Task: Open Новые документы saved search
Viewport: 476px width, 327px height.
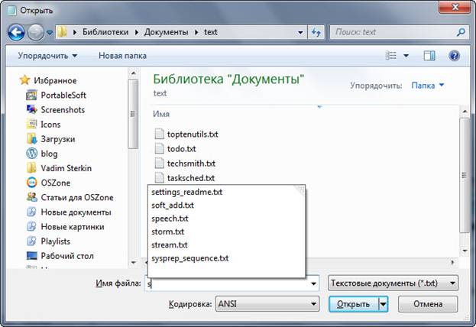Action: pyautogui.click(x=76, y=212)
